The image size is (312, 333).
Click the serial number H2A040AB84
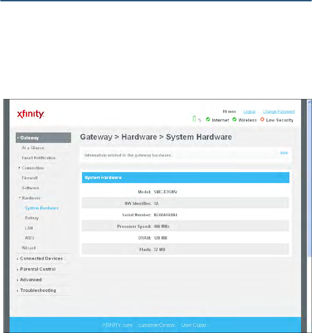tap(165, 215)
